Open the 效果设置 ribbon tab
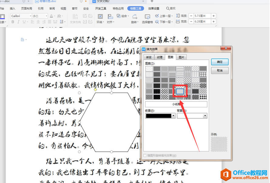 [x=154, y=9]
